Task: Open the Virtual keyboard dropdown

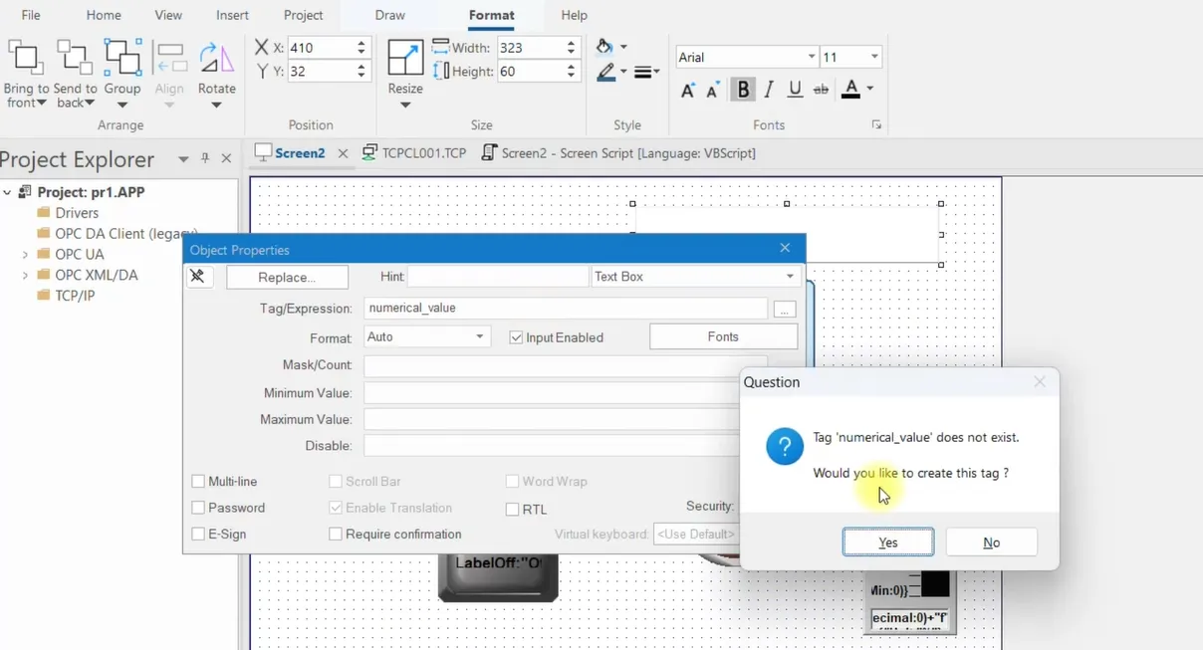Action: tap(696, 535)
